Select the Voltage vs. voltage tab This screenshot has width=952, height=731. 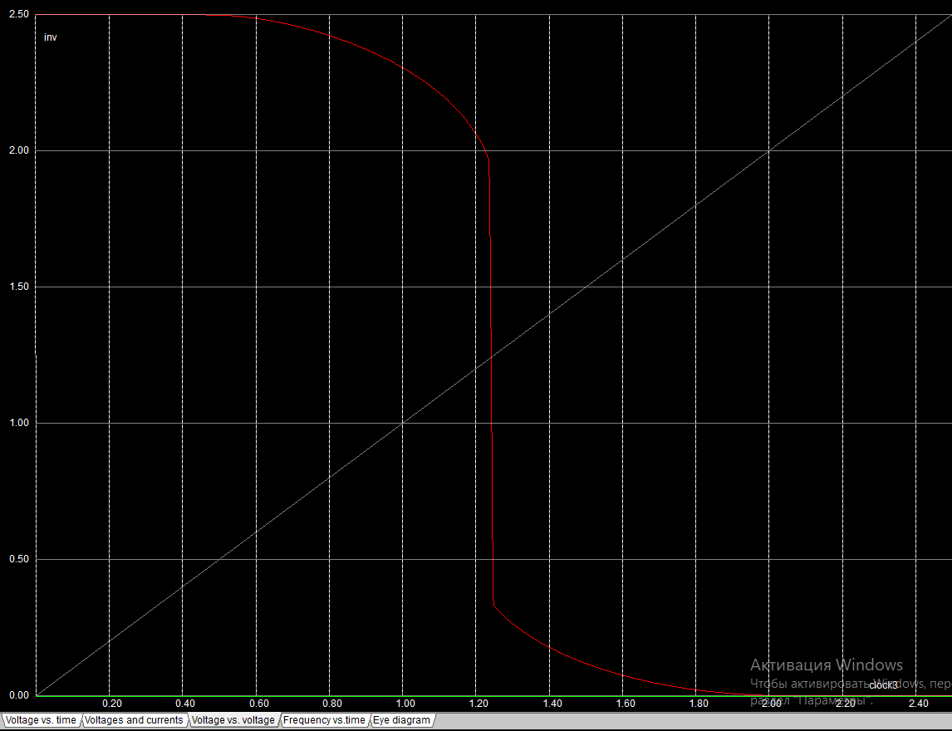pos(233,720)
